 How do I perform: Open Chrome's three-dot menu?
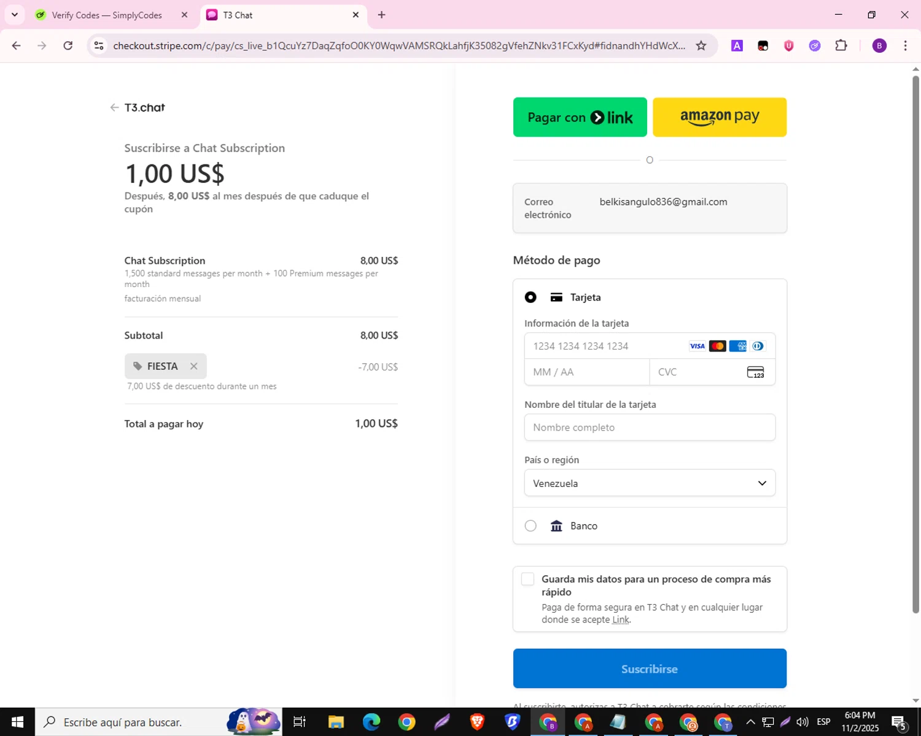click(905, 45)
